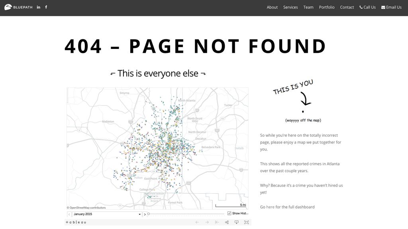
Task: Click the Tableau undo arrow
Action: point(197,222)
